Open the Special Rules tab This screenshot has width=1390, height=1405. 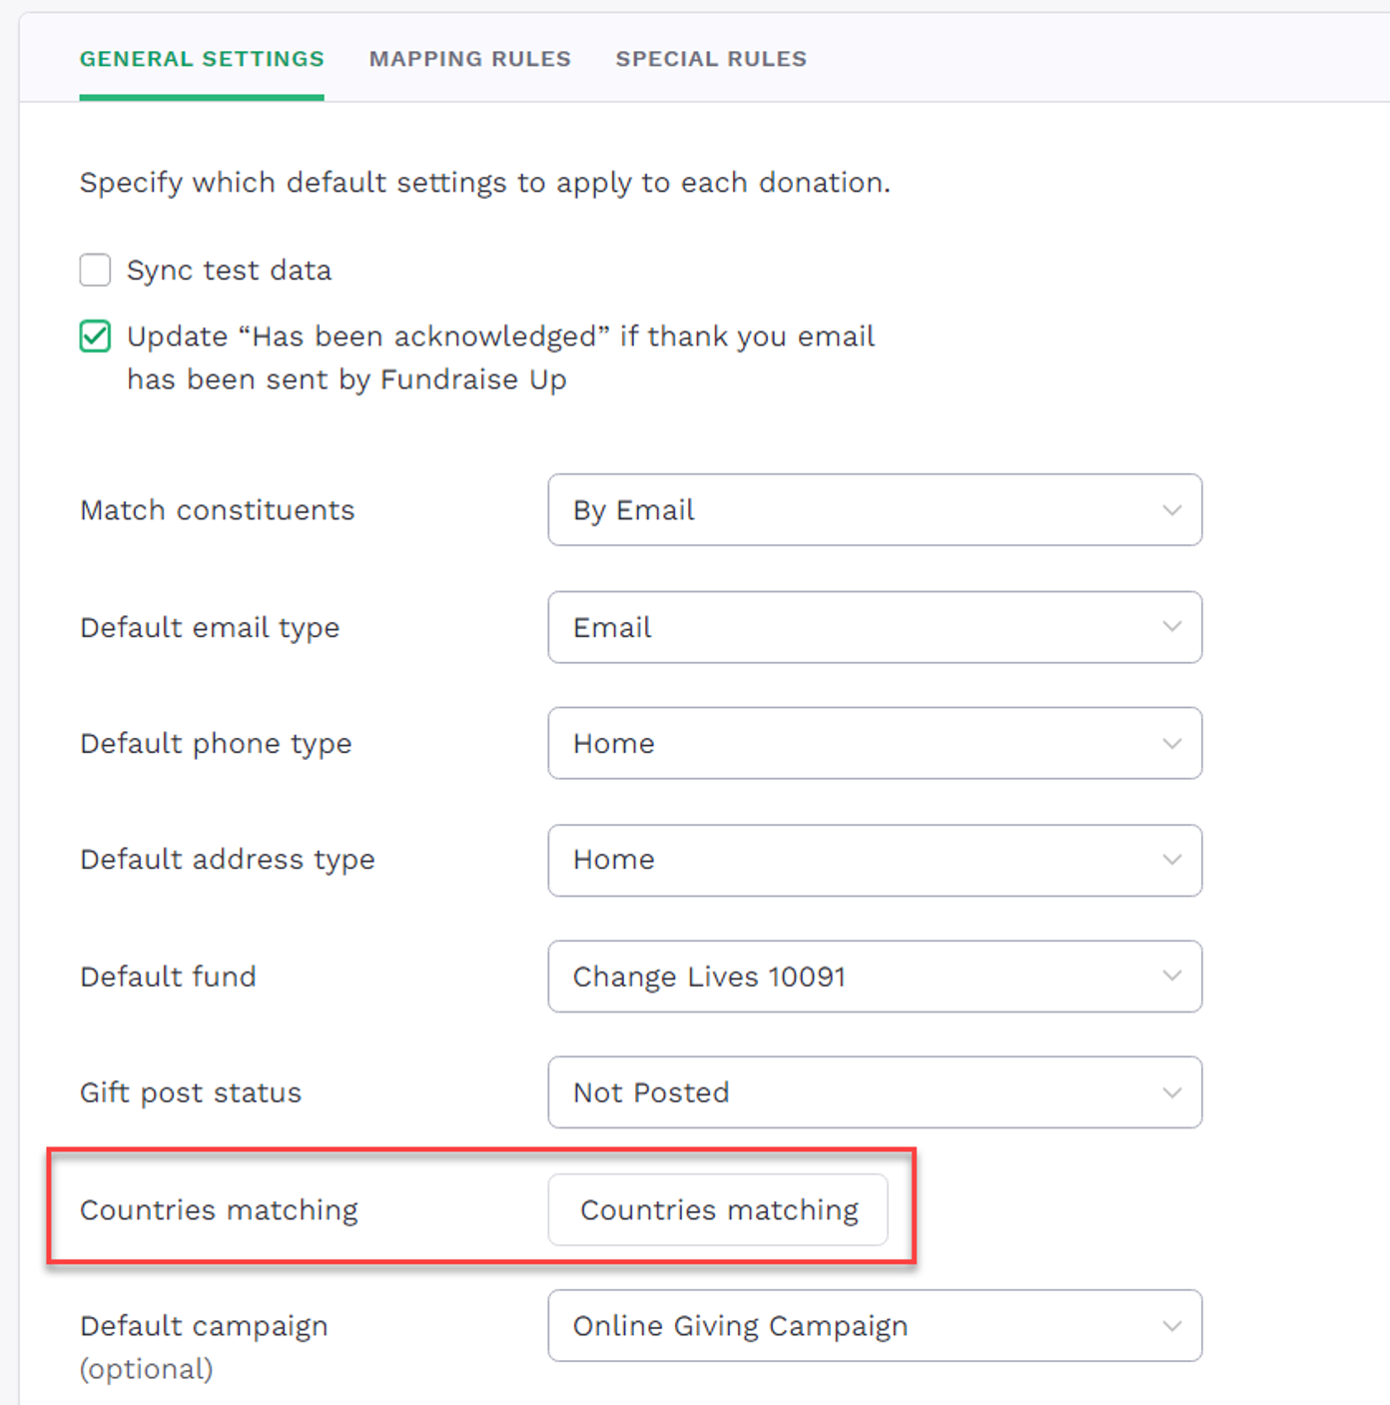pyautogui.click(x=710, y=59)
